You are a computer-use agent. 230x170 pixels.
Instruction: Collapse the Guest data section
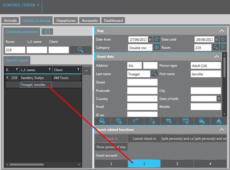[x=222, y=57]
